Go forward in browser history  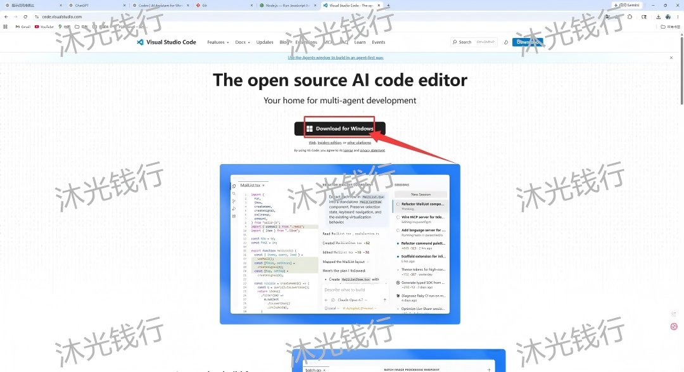(x=16, y=16)
